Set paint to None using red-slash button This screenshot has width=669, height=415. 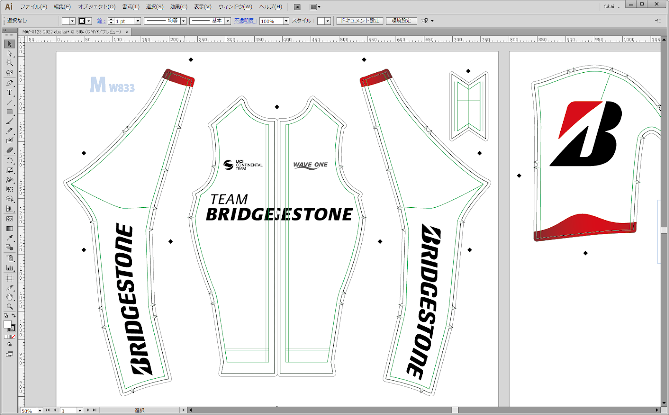(x=13, y=336)
